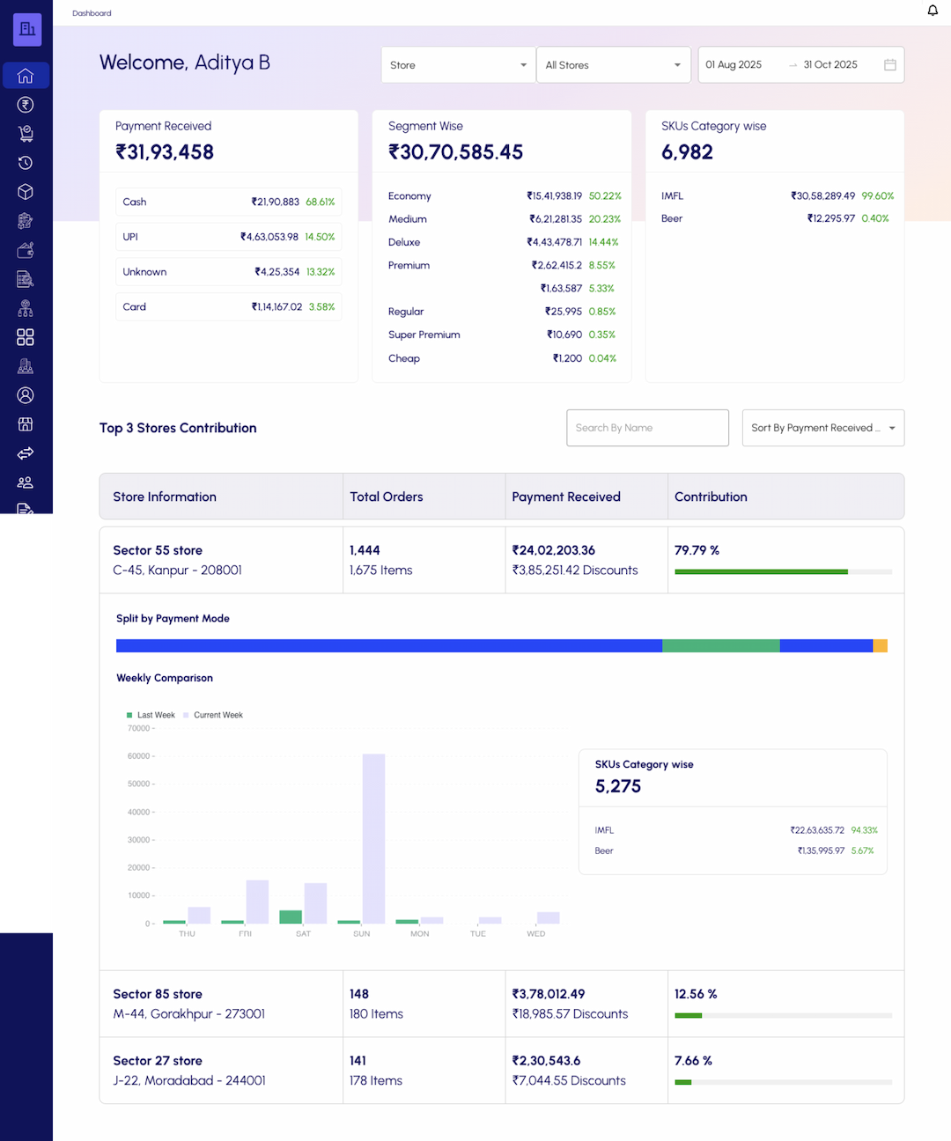Open the history clock icon in sidebar
Viewport: 951px width, 1141px height.
[x=26, y=163]
